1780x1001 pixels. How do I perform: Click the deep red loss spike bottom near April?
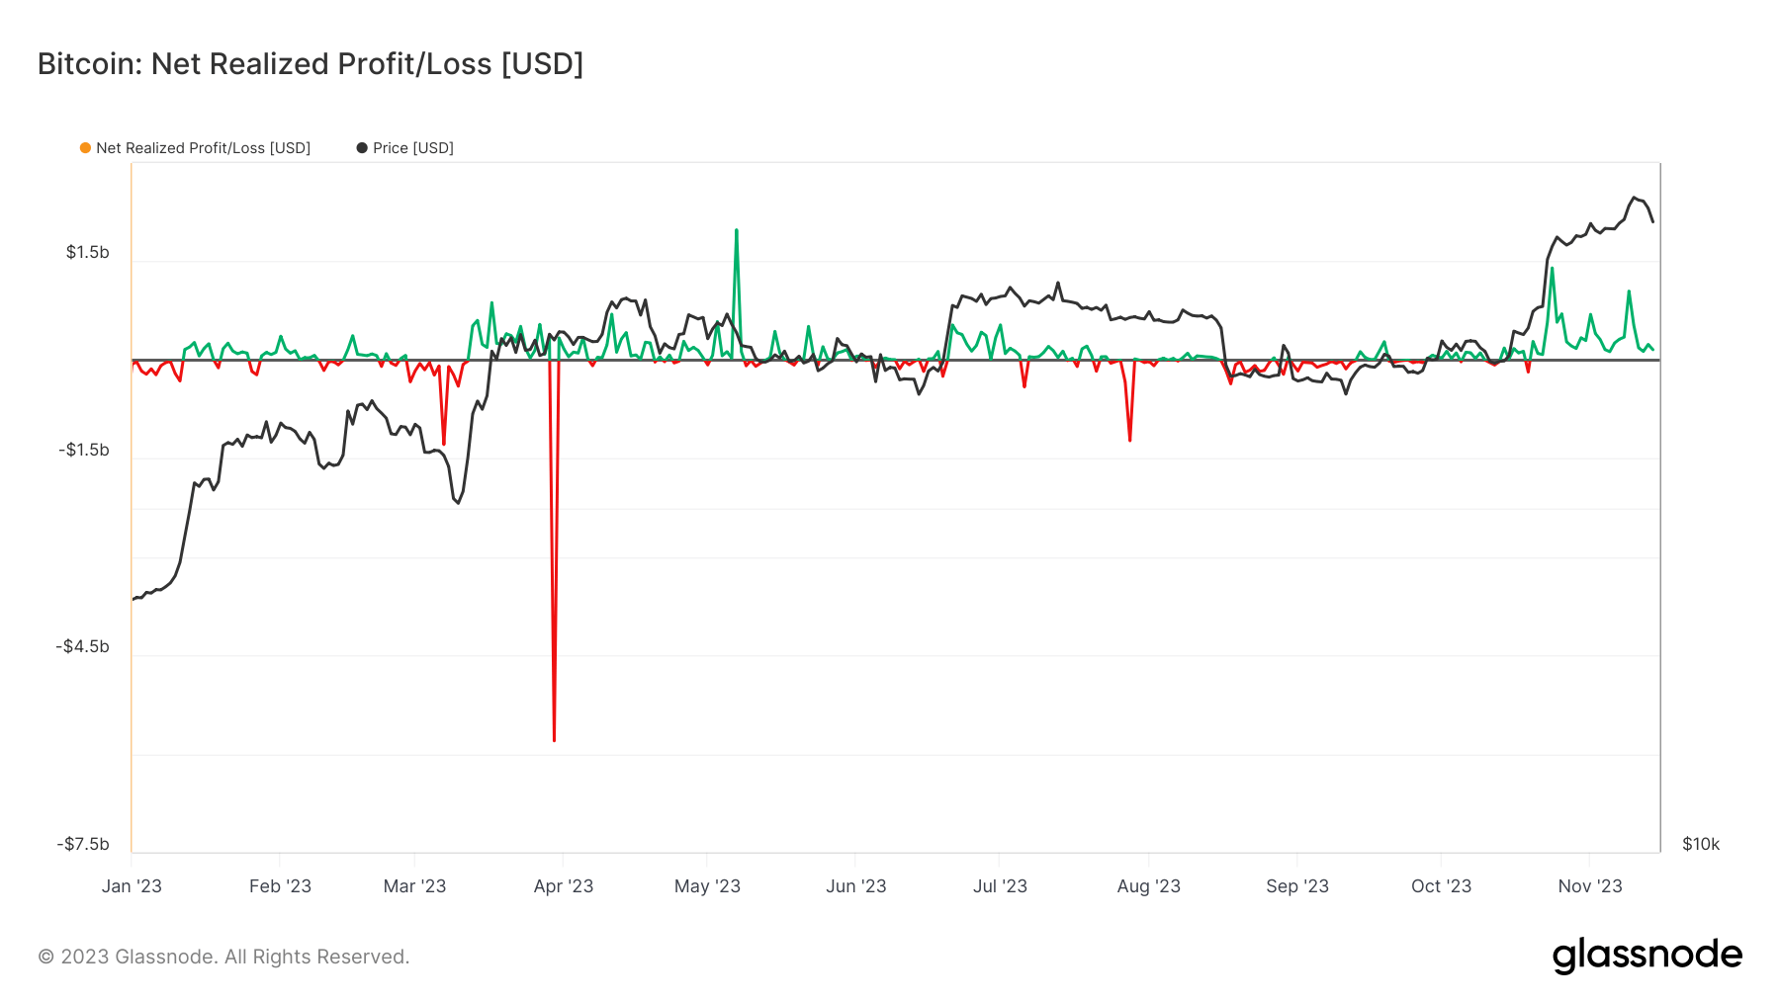click(554, 739)
